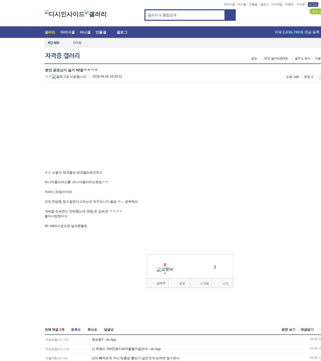321x361 pixels.
Task: Open the 최근방문 recent visits panel
Action: point(53,43)
